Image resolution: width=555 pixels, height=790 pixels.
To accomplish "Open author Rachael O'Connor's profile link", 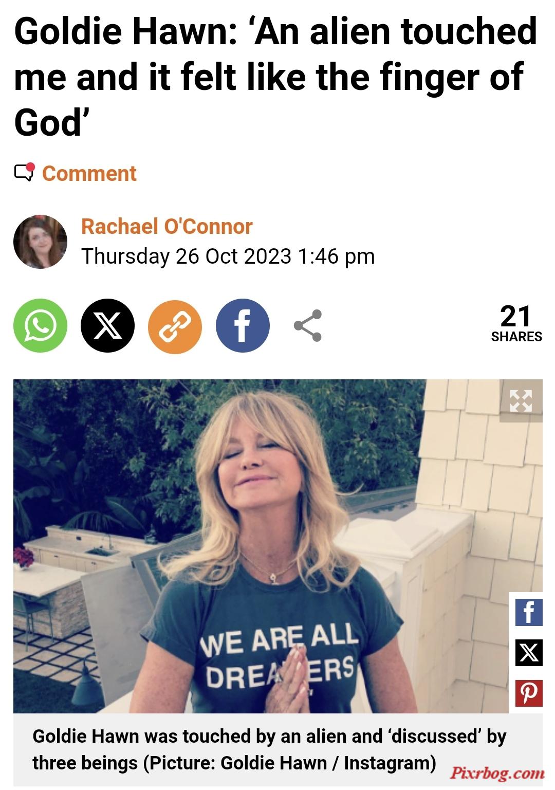I will click(167, 226).
